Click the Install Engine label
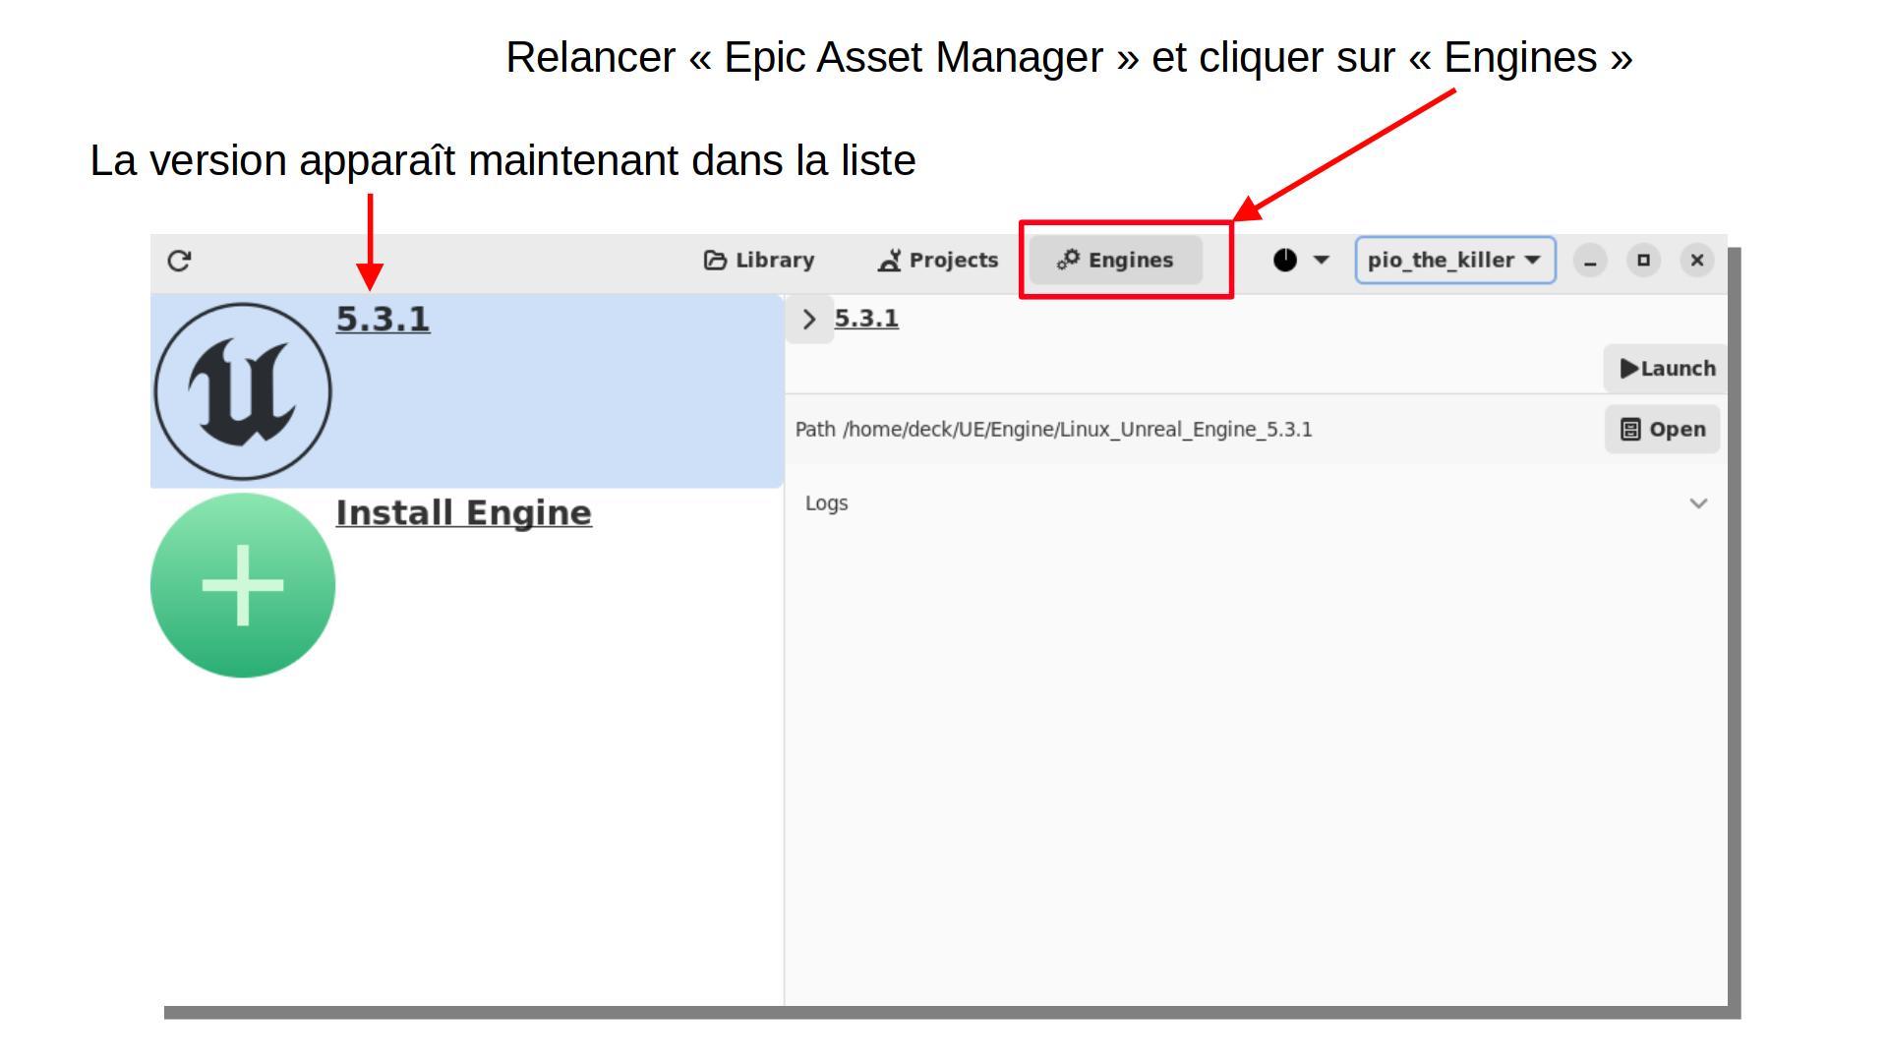Screen dimensions: 1888x1062 point(463,513)
